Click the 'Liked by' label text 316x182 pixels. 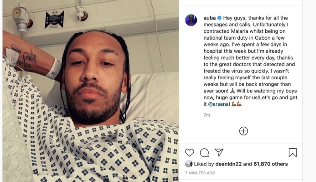coord(204,164)
